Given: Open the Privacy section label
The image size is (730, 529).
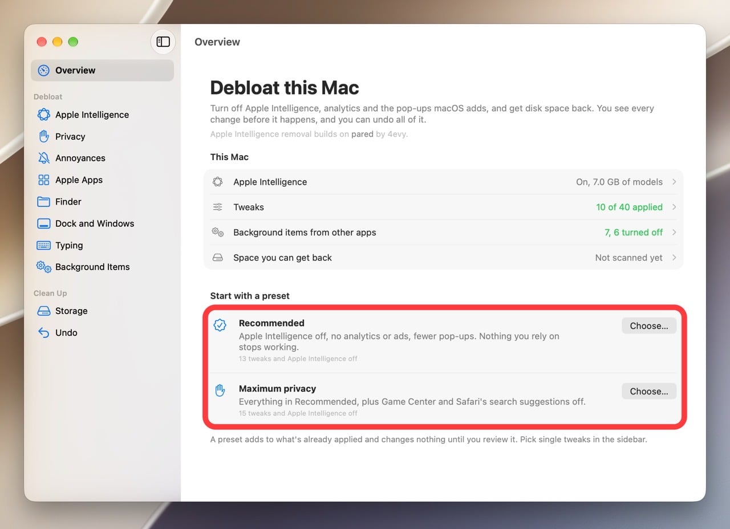Looking at the screenshot, I should 70,137.
